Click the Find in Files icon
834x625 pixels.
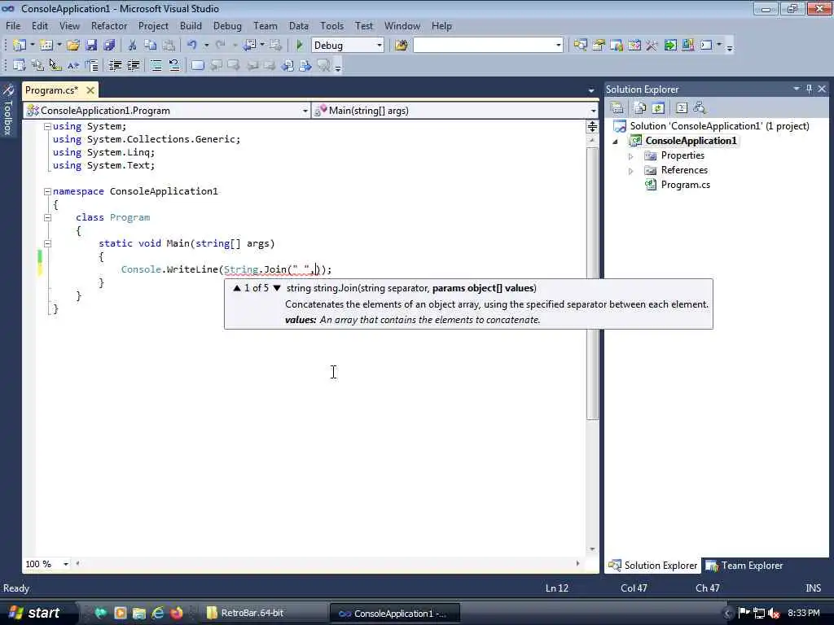401,46
